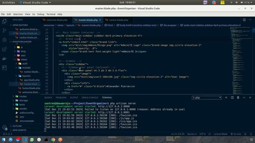Switch to welcome.blade.php editor tab
The width and height of the screenshot is (255, 143).
[x=57, y=20]
